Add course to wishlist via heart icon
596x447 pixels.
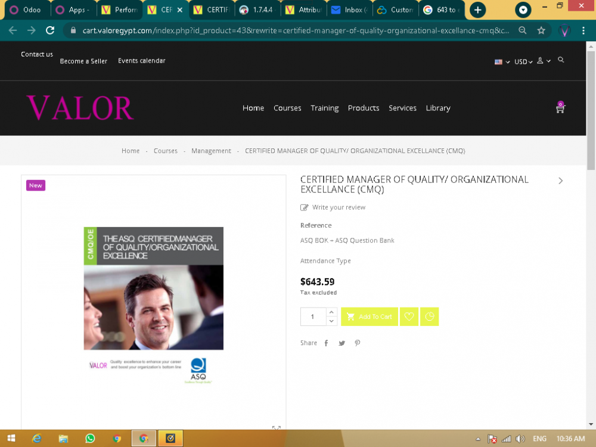pos(409,316)
